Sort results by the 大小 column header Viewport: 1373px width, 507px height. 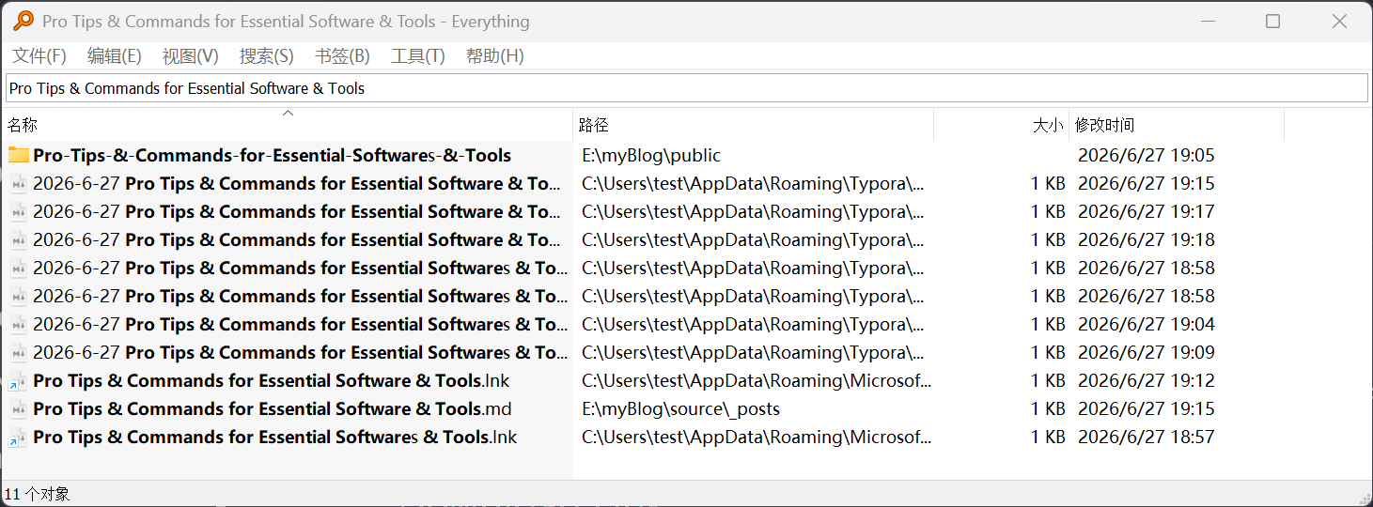(1002, 125)
